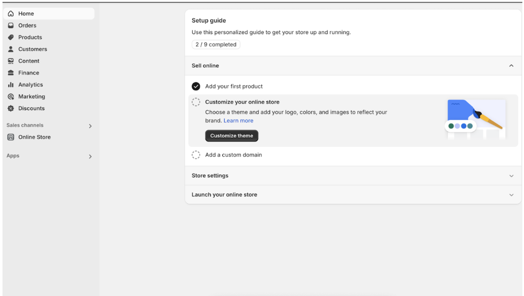The width and height of the screenshot is (524, 296).
Task: Click the Home icon in sidebar
Action: pos(11,14)
